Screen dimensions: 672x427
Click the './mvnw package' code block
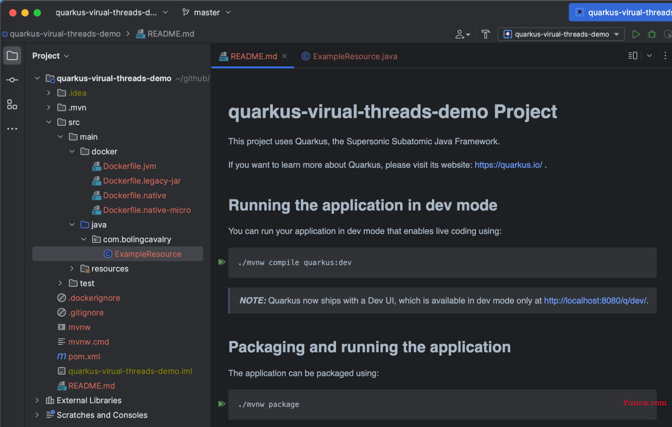click(x=442, y=405)
